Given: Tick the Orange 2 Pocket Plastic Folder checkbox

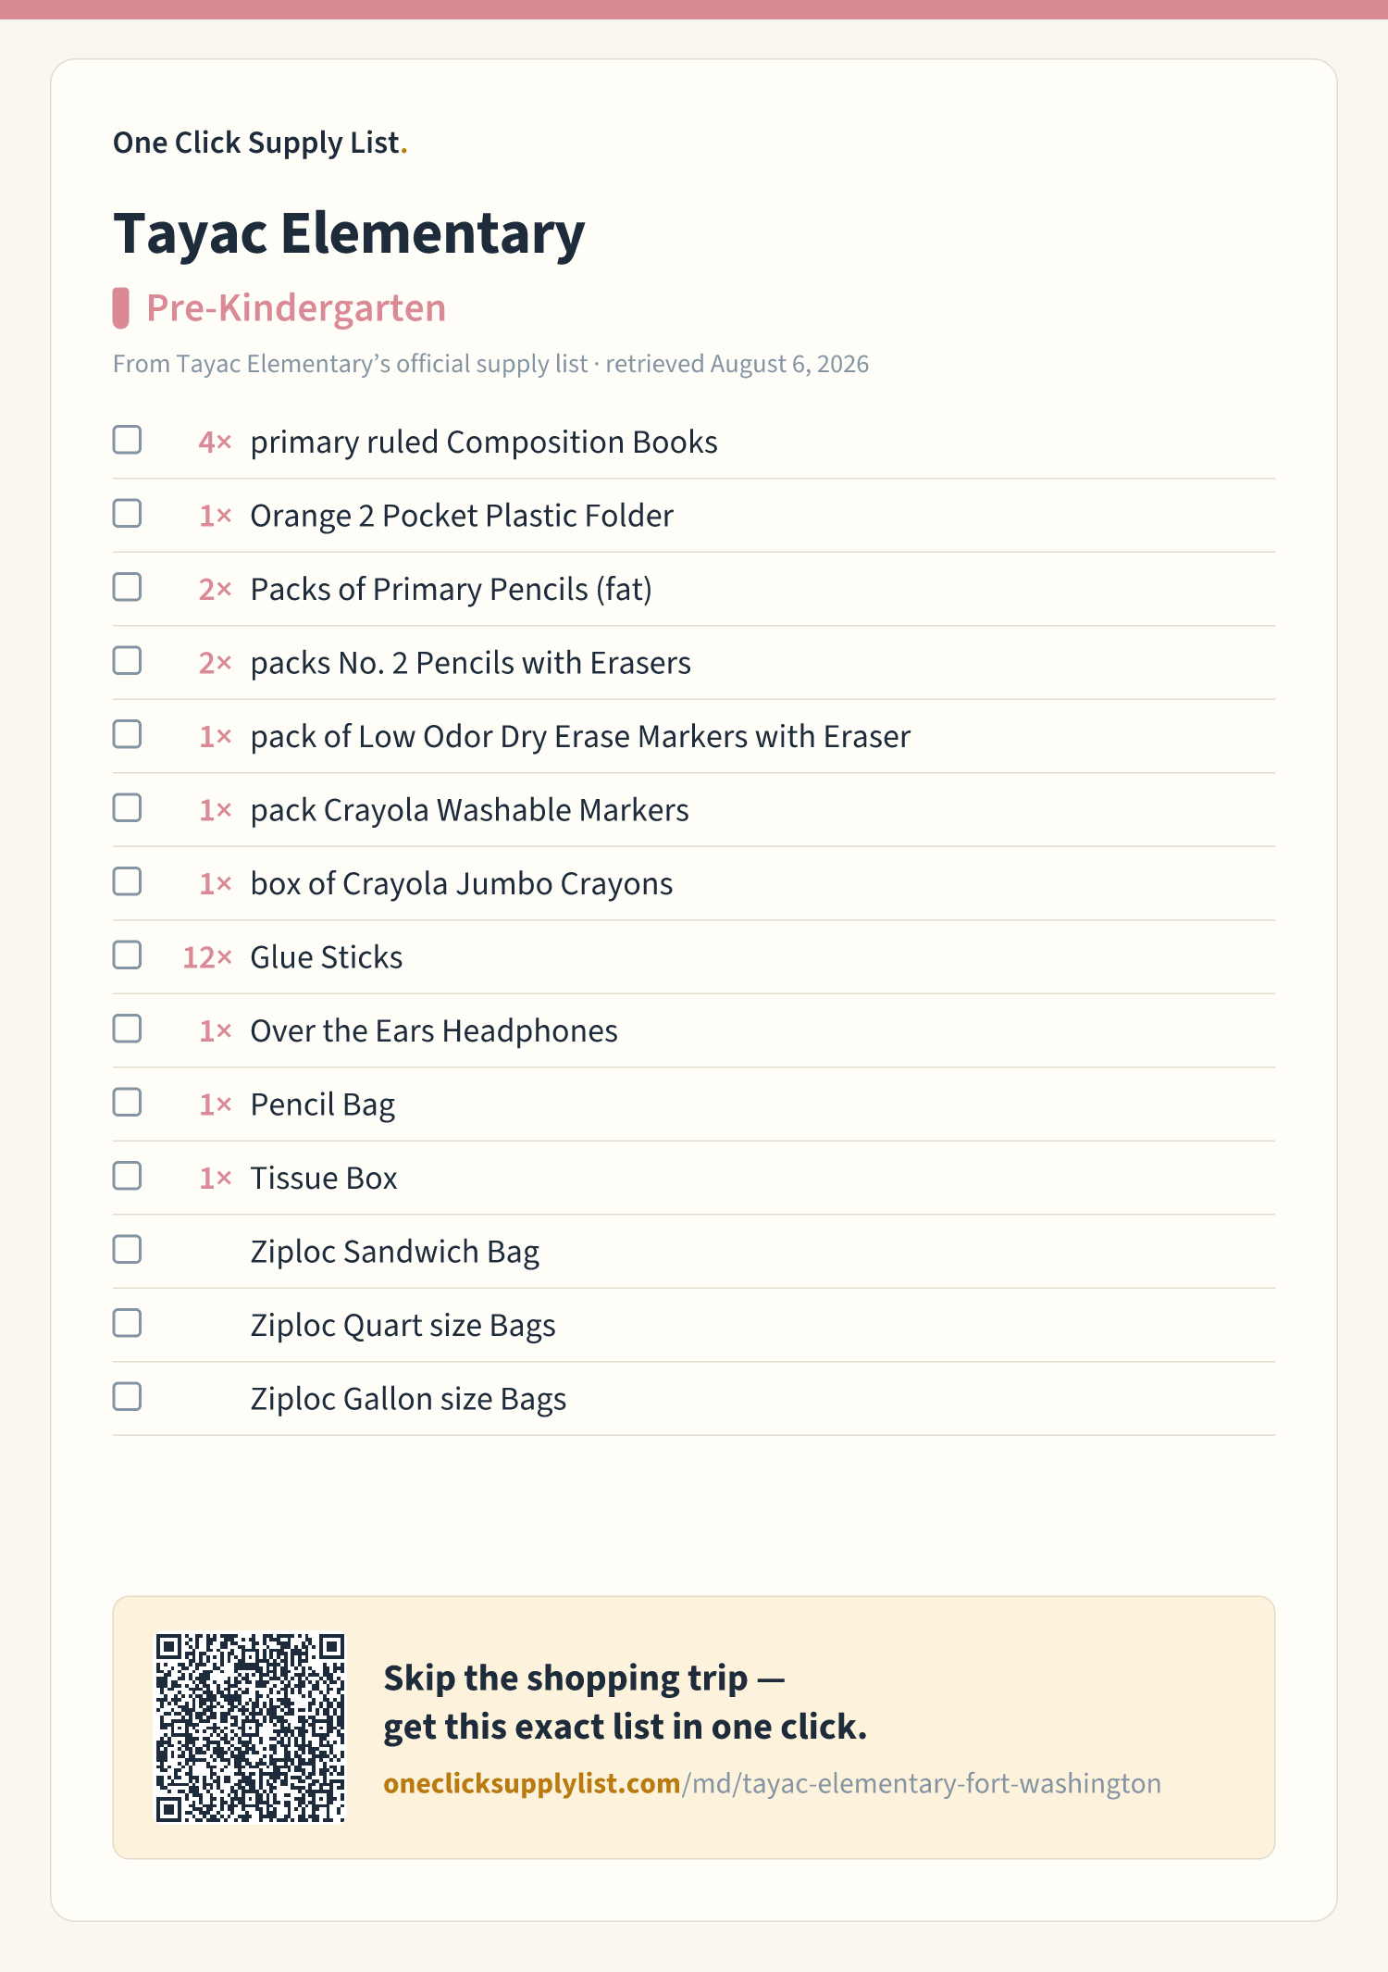Looking at the screenshot, I should point(127,514).
